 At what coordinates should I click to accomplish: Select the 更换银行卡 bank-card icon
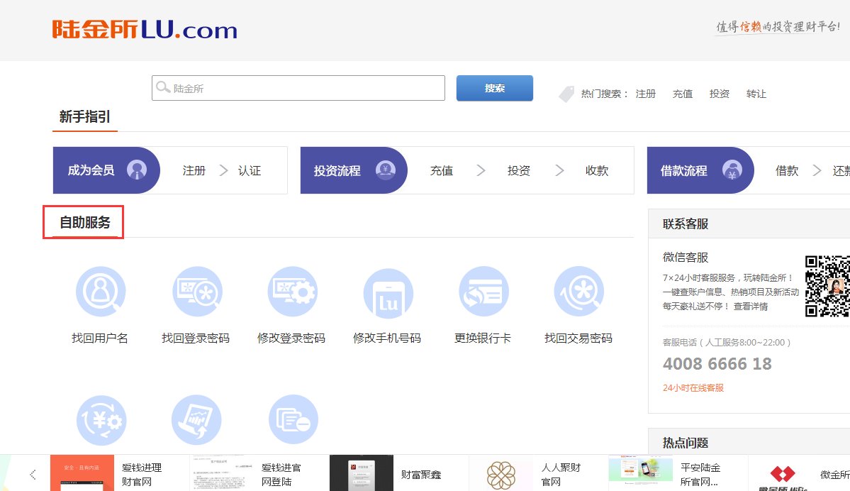(483, 291)
